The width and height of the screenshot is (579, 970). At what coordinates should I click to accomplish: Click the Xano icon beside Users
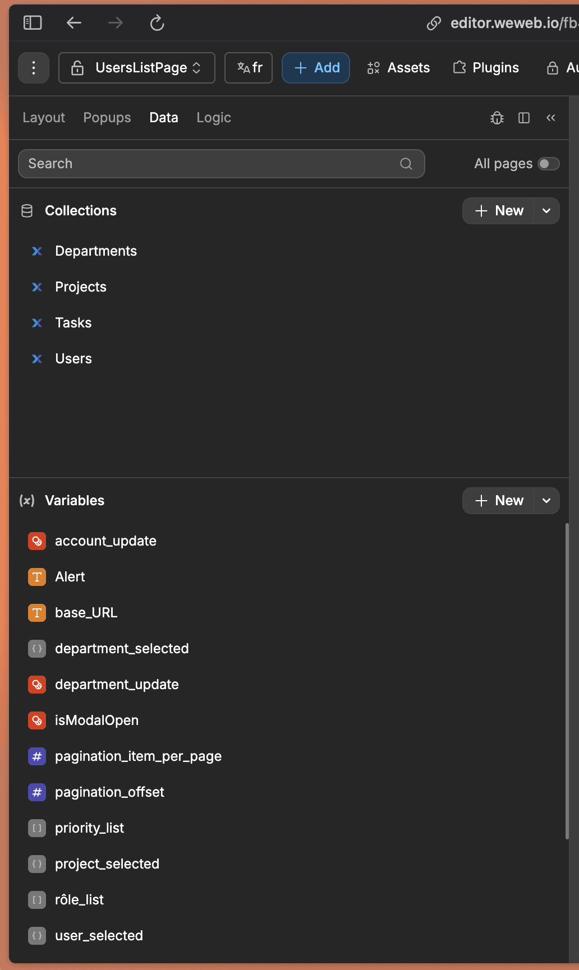(x=37, y=359)
